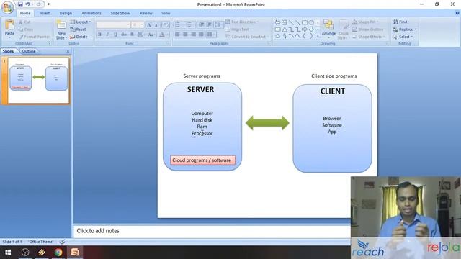Viewport: 461px width, 259px height.
Task: Select slide 1 thumbnail
Action: (x=38, y=81)
